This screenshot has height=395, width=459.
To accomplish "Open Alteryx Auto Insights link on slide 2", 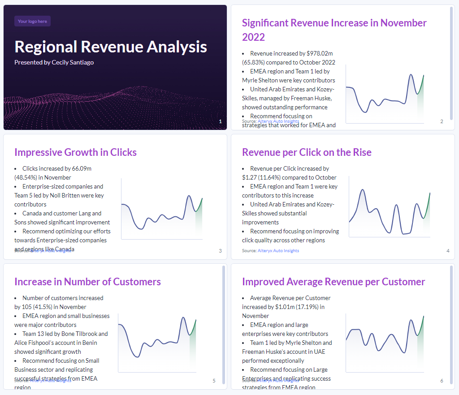I will (x=278, y=121).
